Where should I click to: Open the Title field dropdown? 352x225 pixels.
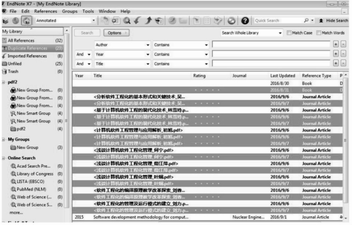pos(148,64)
